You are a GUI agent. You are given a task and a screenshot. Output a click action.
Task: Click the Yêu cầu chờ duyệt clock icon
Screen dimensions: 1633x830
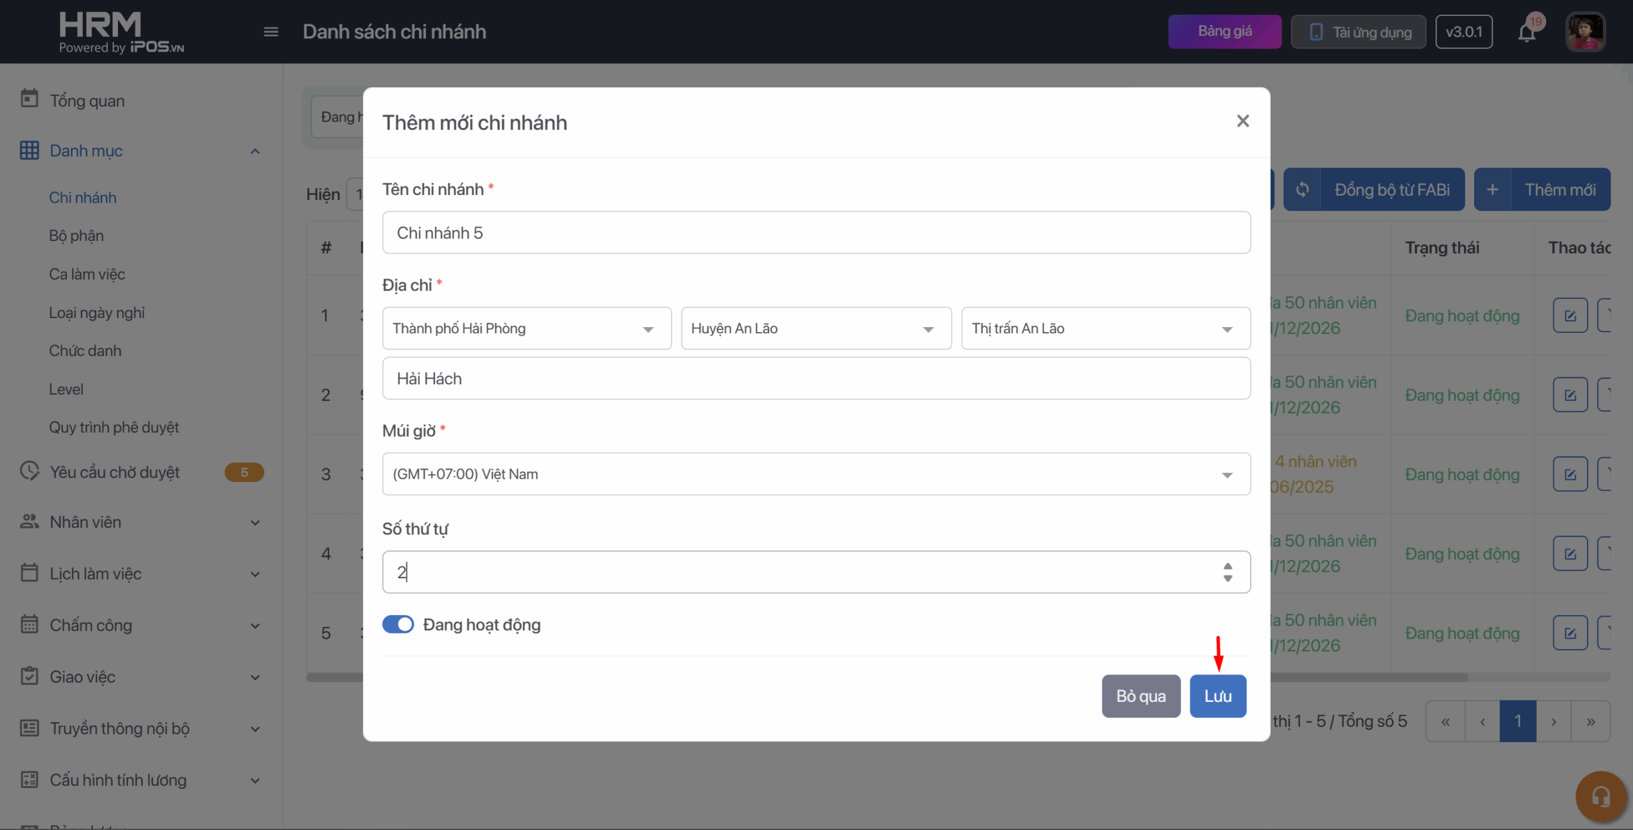pyautogui.click(x=29, y=471)
